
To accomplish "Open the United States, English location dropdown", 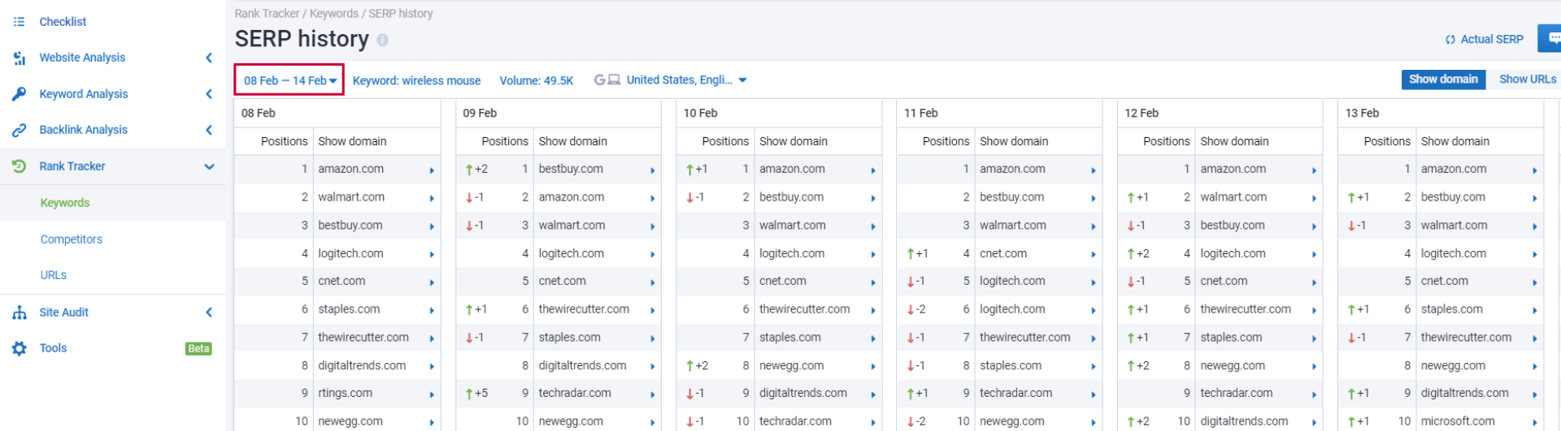I will (686, 80).
